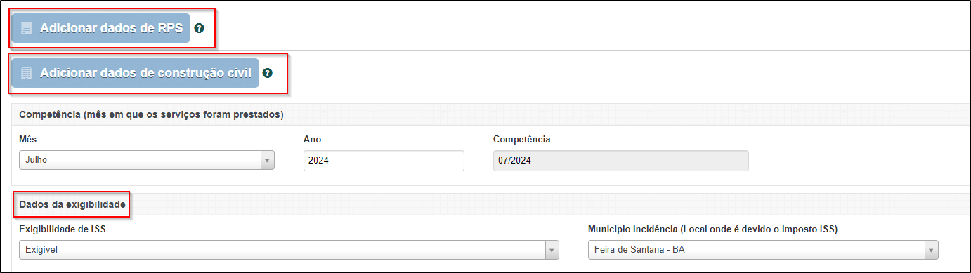
Task: Click the Competência field showing 07/2024
Action: (x=620, y=160)
